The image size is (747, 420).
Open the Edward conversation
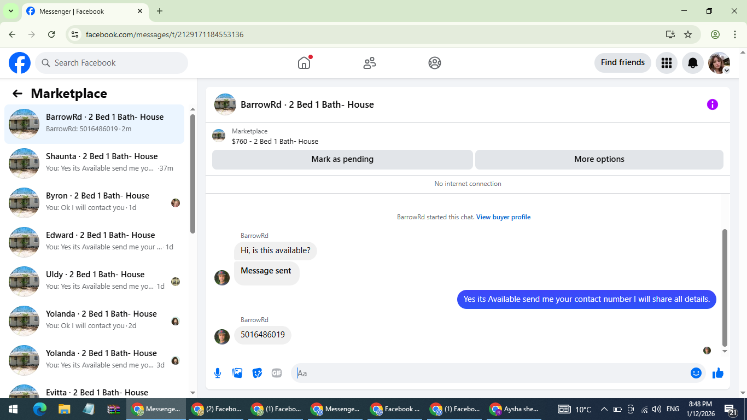tap(94, 242)
